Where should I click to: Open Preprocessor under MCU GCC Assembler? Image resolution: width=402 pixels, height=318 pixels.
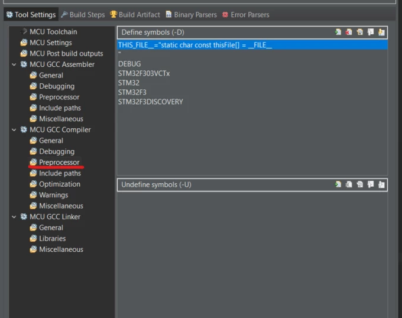(59, 97)
